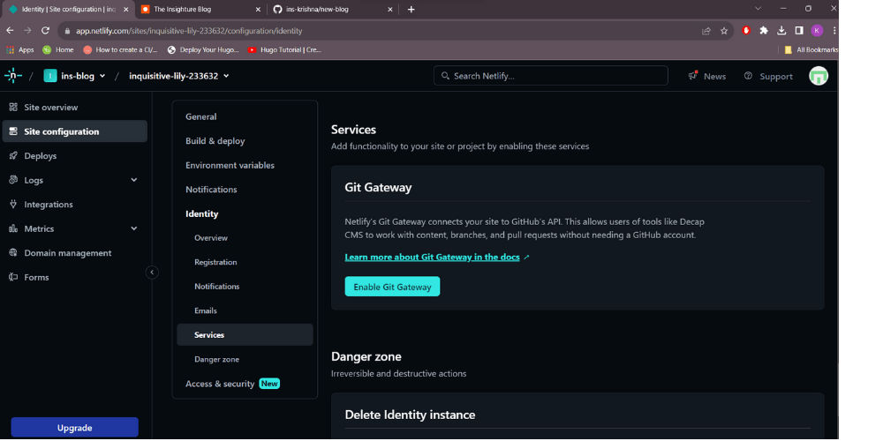The height and width of the screenshot is (441, 883).
Task: Go to the Danger zone subsection
Action: 217,360
